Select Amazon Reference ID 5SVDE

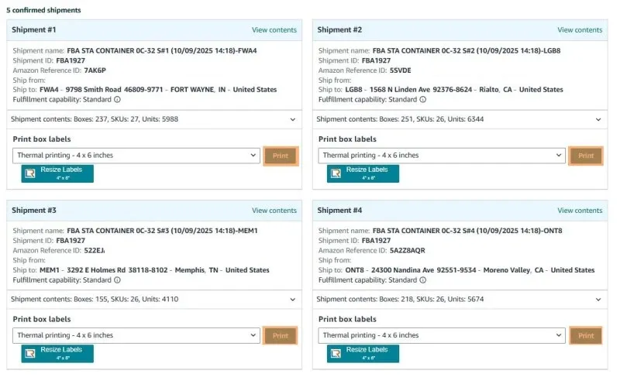tap(400, 70)
